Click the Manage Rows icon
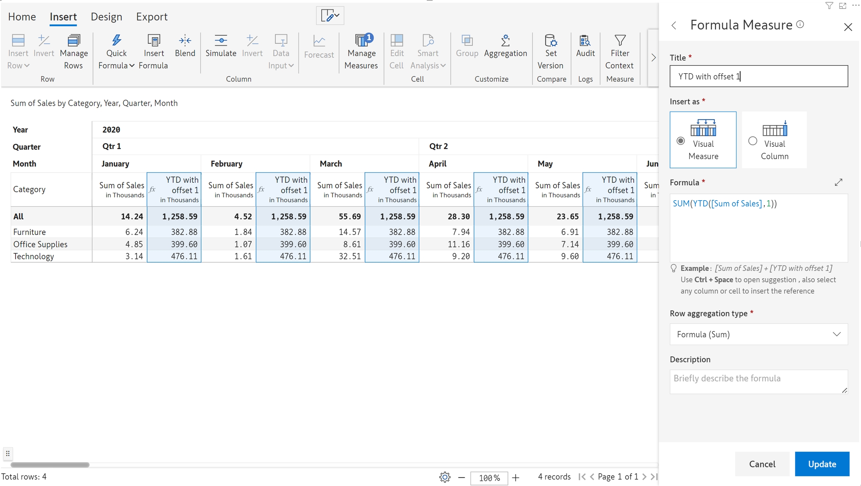861x486 pixels. 74,41
